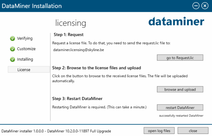Click the green checkmark beside Installing
Screen dimensions: 212x136
(x=12, y=59)
